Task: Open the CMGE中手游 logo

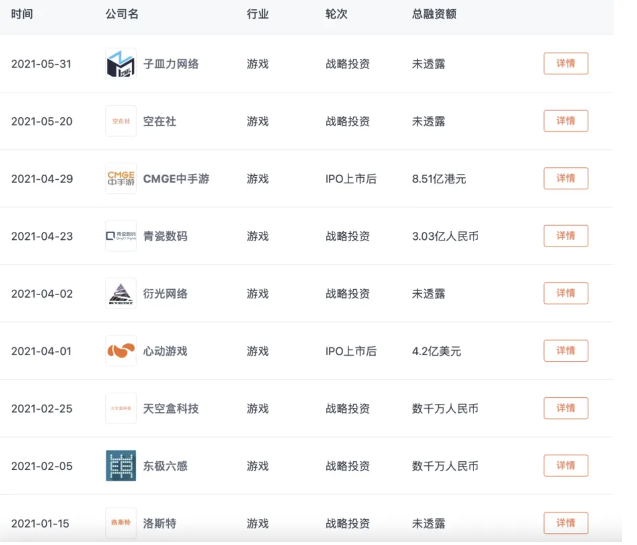Action: pyautogui.click(x=120, y=179)
